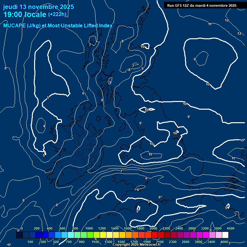Click the time text '19:00 locale'

(25, 14)
